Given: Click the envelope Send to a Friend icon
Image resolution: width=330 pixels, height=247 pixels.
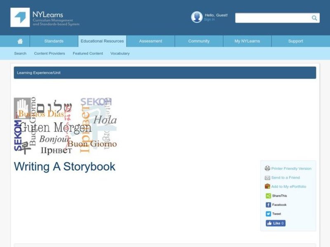Looking at the screenshot, I should 268,177.
